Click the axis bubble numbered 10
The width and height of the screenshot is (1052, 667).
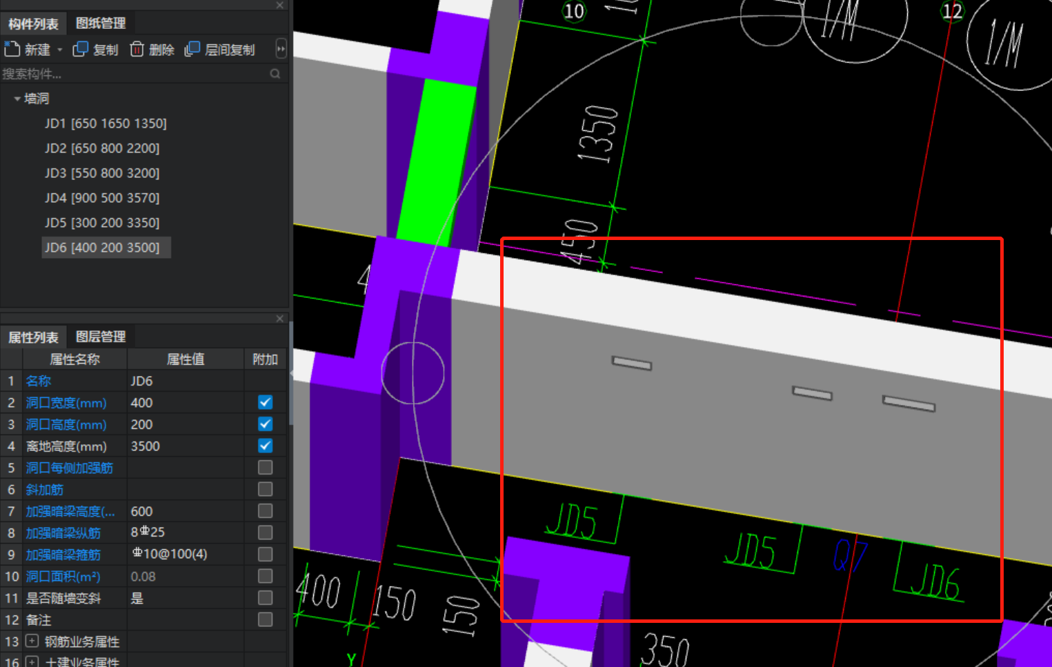pyautogui.click(x=573, y=11)
